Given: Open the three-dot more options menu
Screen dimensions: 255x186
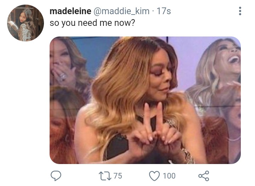Looking at the screenshot, I should click(x=240, y=11).
